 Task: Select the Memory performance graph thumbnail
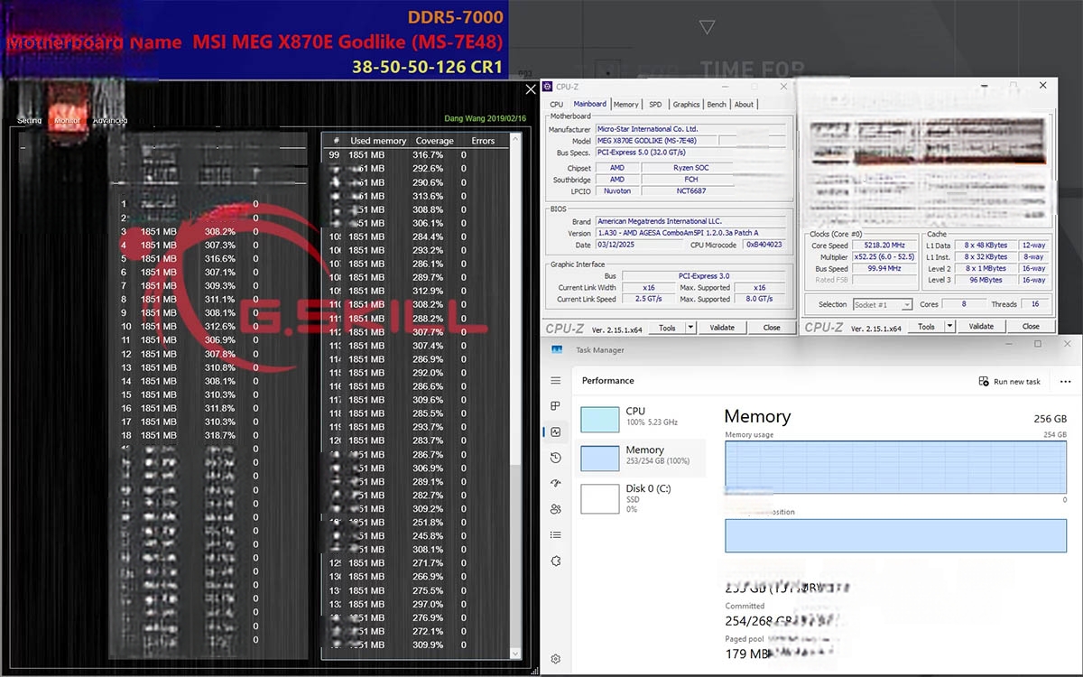600,458
